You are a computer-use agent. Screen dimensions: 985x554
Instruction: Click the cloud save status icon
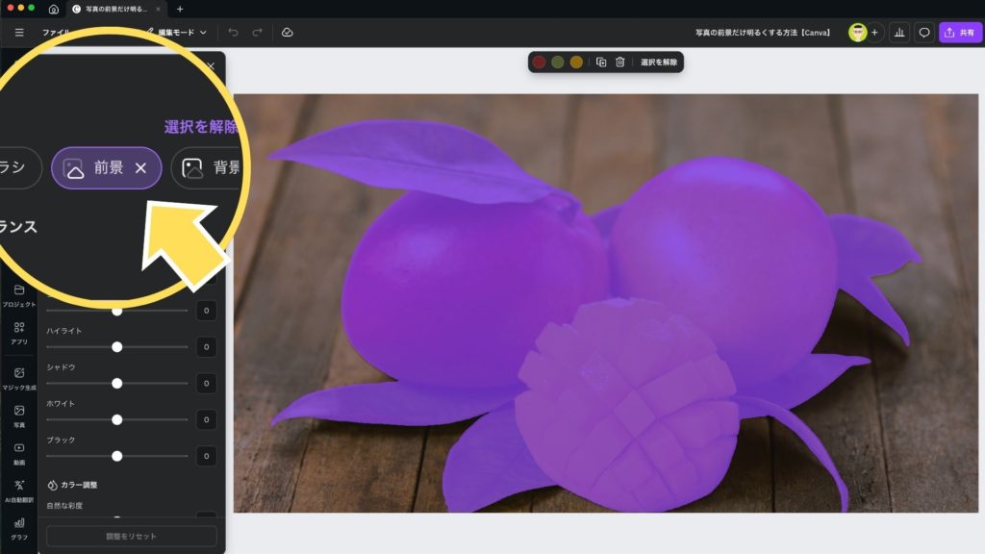[287, 33]
